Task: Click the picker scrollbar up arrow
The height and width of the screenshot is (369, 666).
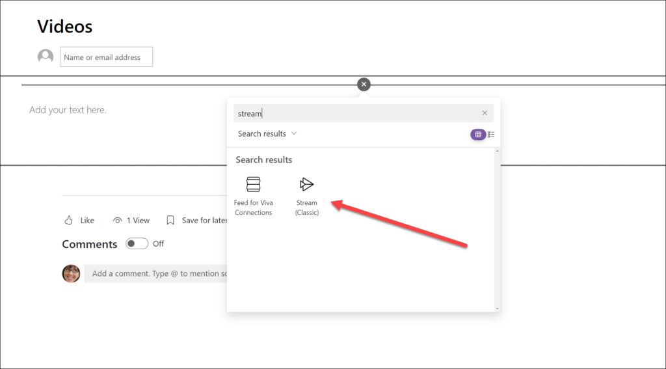Action: 498,151
